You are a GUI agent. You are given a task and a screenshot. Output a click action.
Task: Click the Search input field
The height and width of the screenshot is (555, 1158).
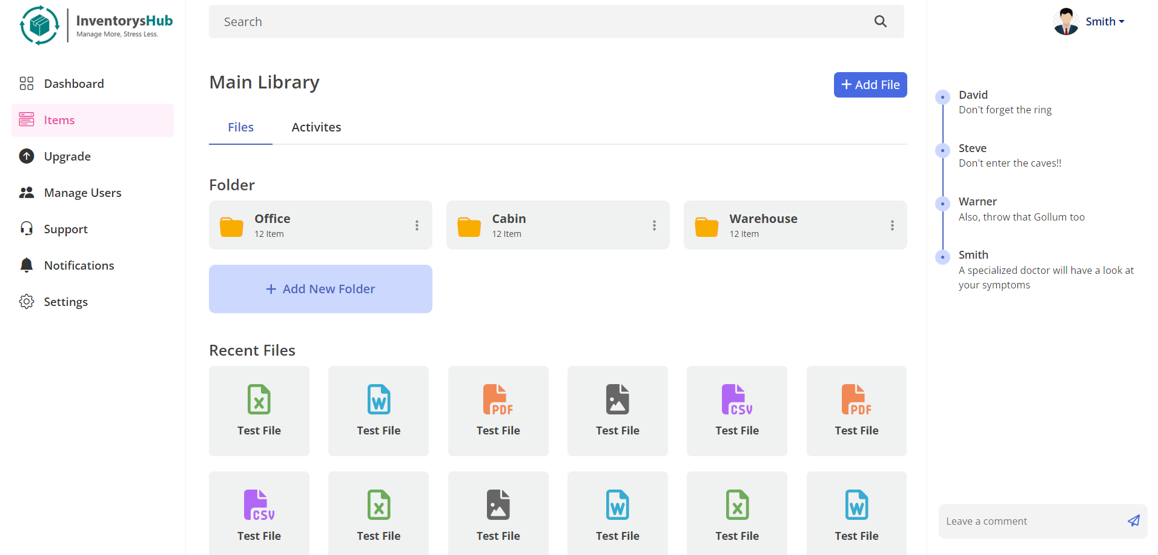click(x=557, y=22)
